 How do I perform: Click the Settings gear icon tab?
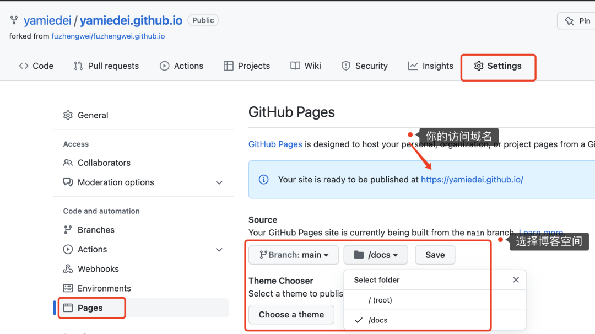479,66
